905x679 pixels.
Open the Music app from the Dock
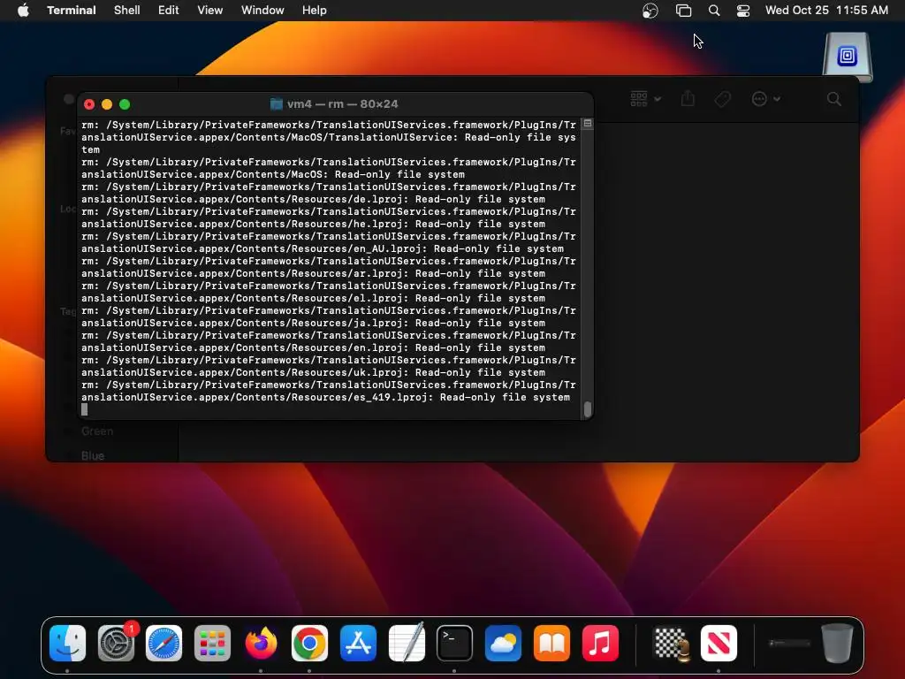pos(600,643)
